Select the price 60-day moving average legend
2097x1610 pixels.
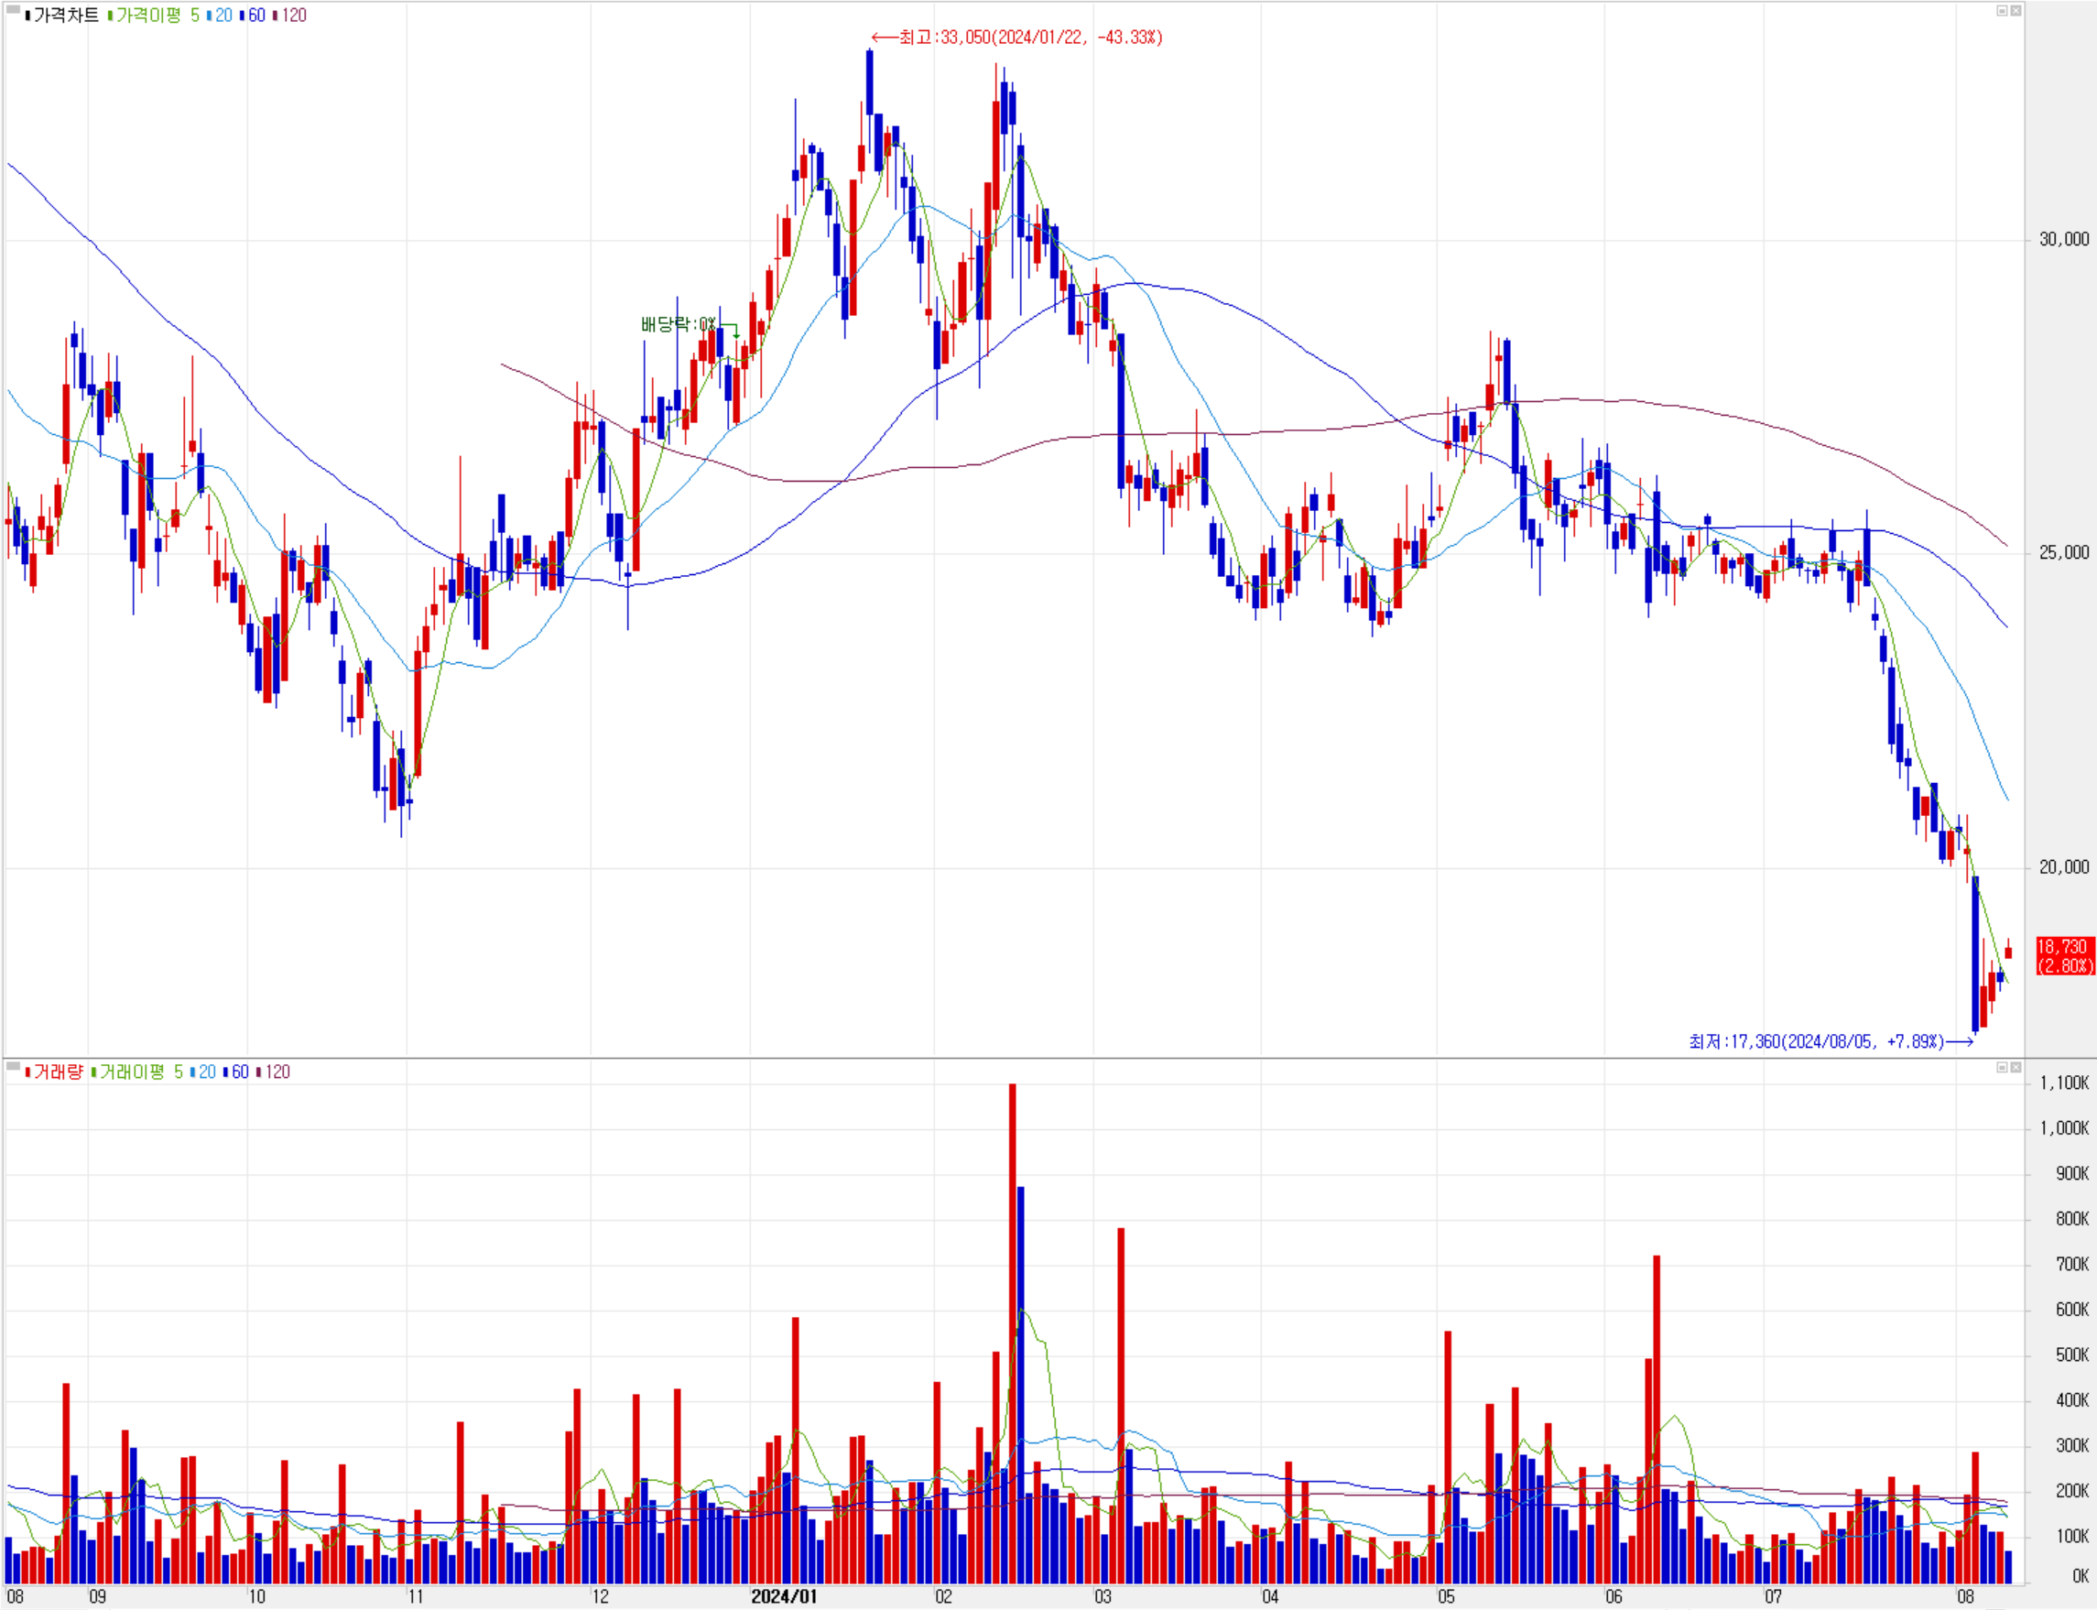(255, 16)
